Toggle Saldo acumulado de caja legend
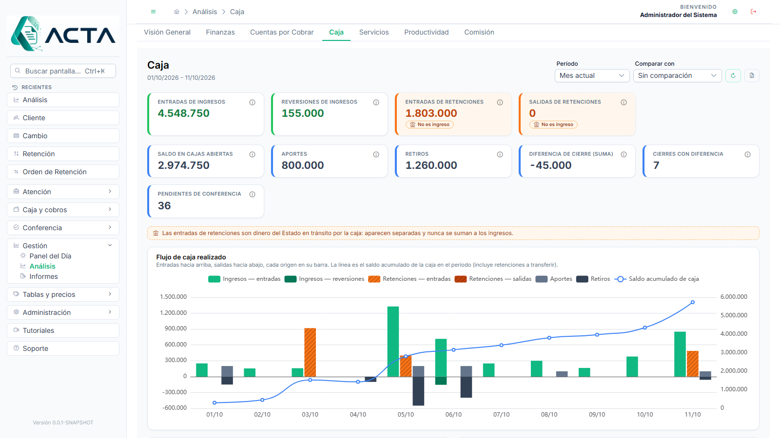 pos(657,279)
